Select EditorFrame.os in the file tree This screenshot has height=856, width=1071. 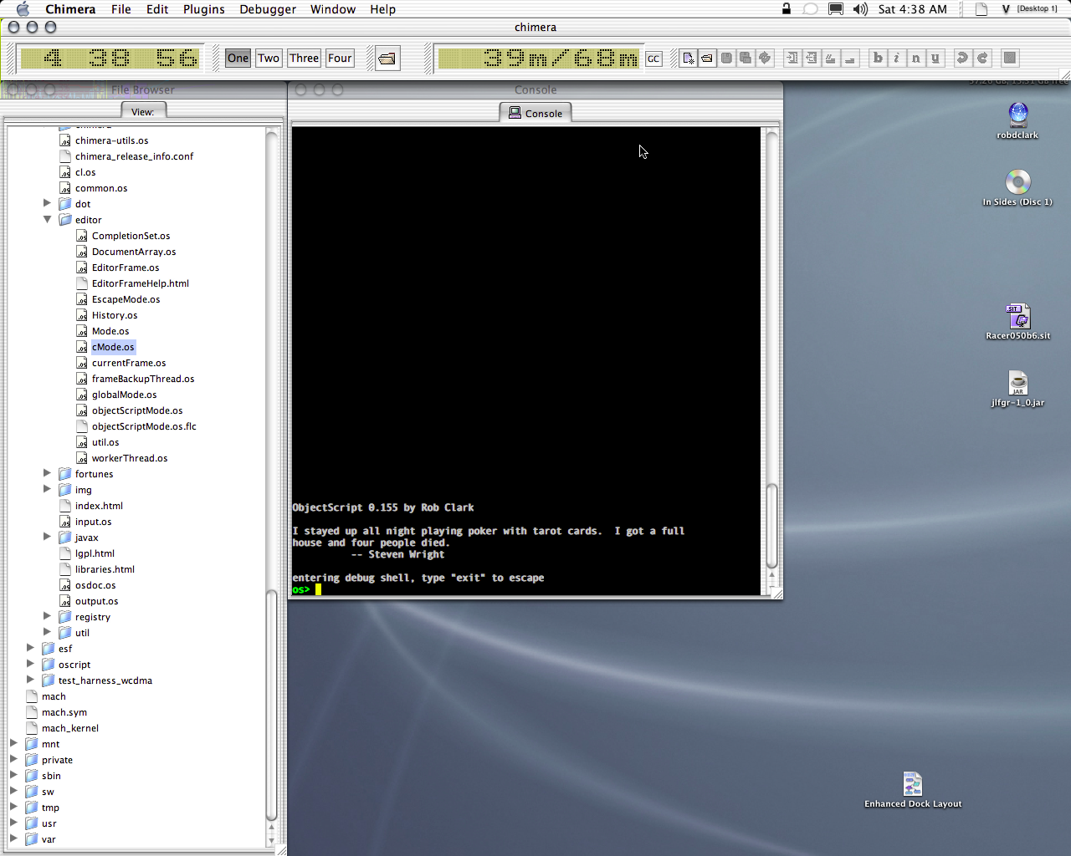coord(126,267)
